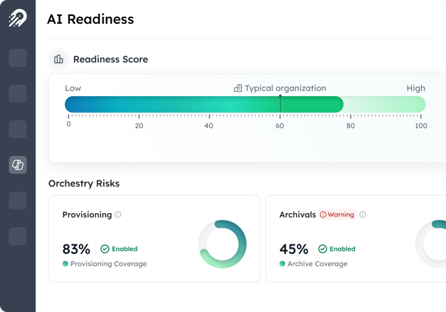Click the Orchestry rocket logo
This screenshot has height=312, width=446.
(17, 19)
